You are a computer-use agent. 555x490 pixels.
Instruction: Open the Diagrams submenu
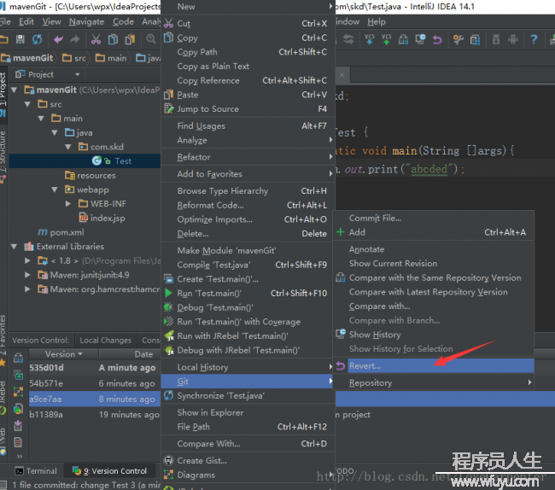pos(248,475)
